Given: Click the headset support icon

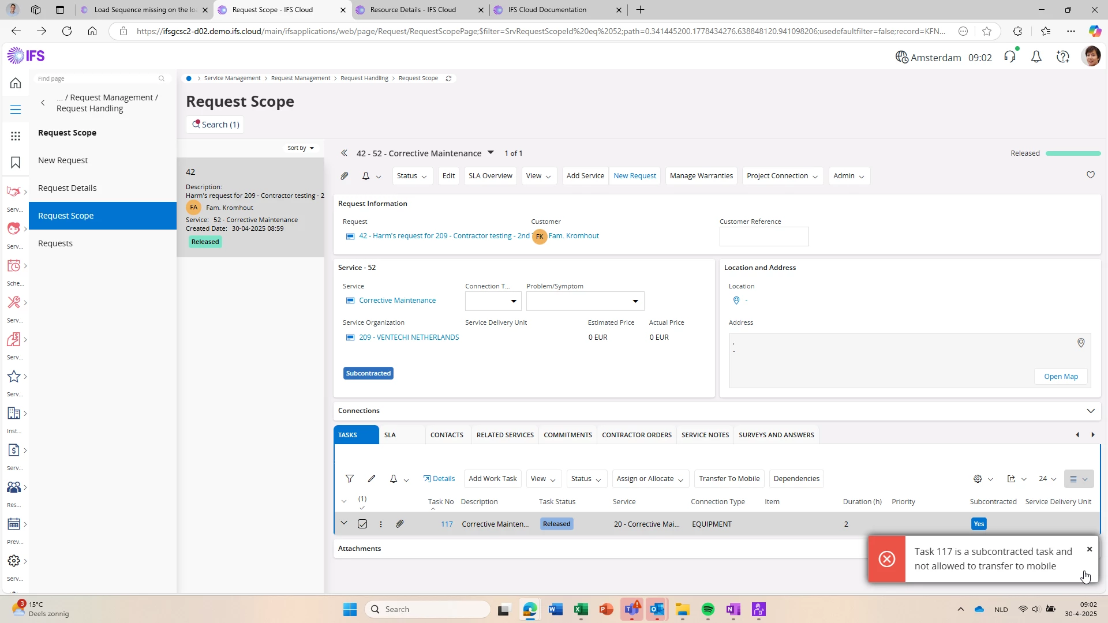Looking at the screenshot, I should (x=1010, y=57).
